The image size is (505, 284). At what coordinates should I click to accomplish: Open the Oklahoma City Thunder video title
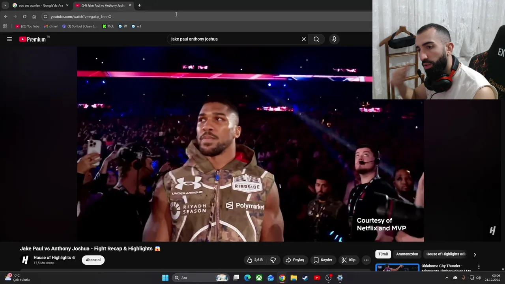pyautogui.click(x=446, y=268)
